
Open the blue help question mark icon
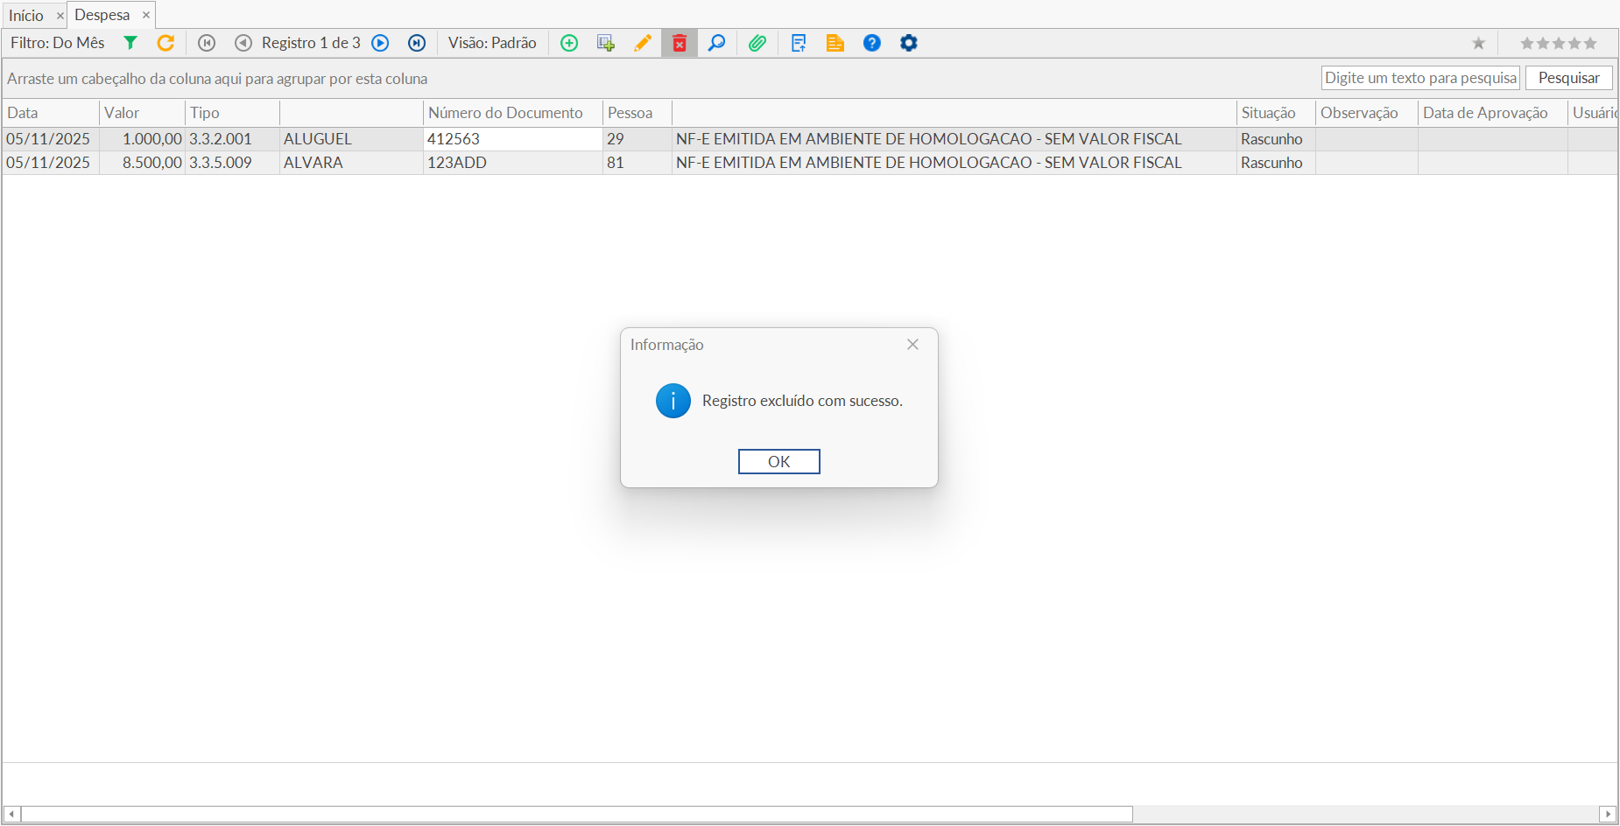(872, 43)
